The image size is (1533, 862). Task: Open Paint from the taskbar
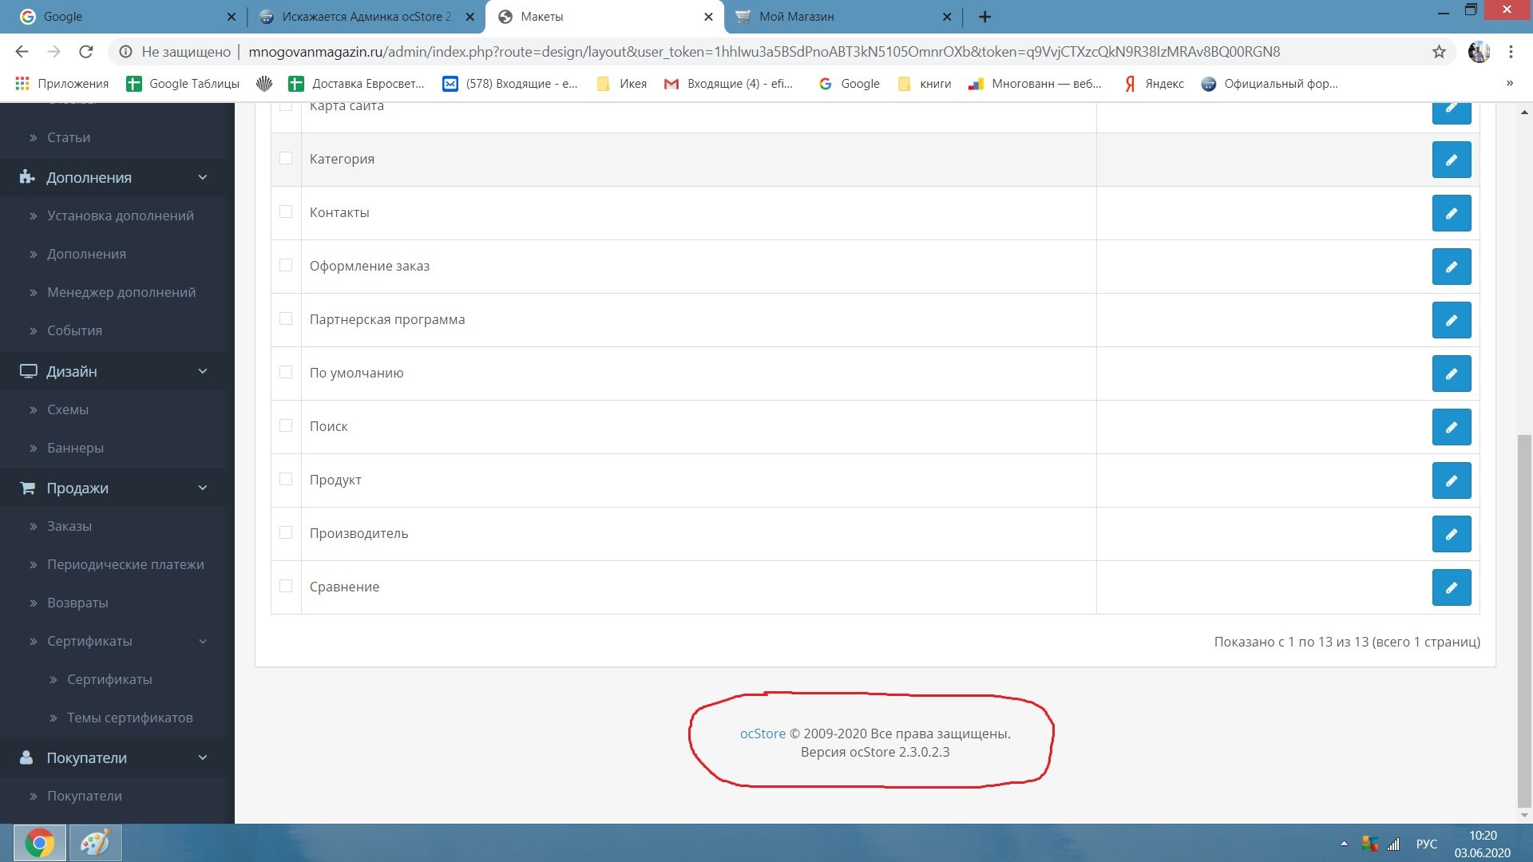95,843
